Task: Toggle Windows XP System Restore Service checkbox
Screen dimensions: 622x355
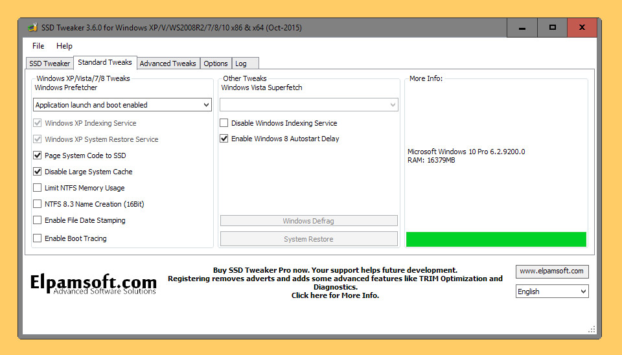Action: point(38,139)
